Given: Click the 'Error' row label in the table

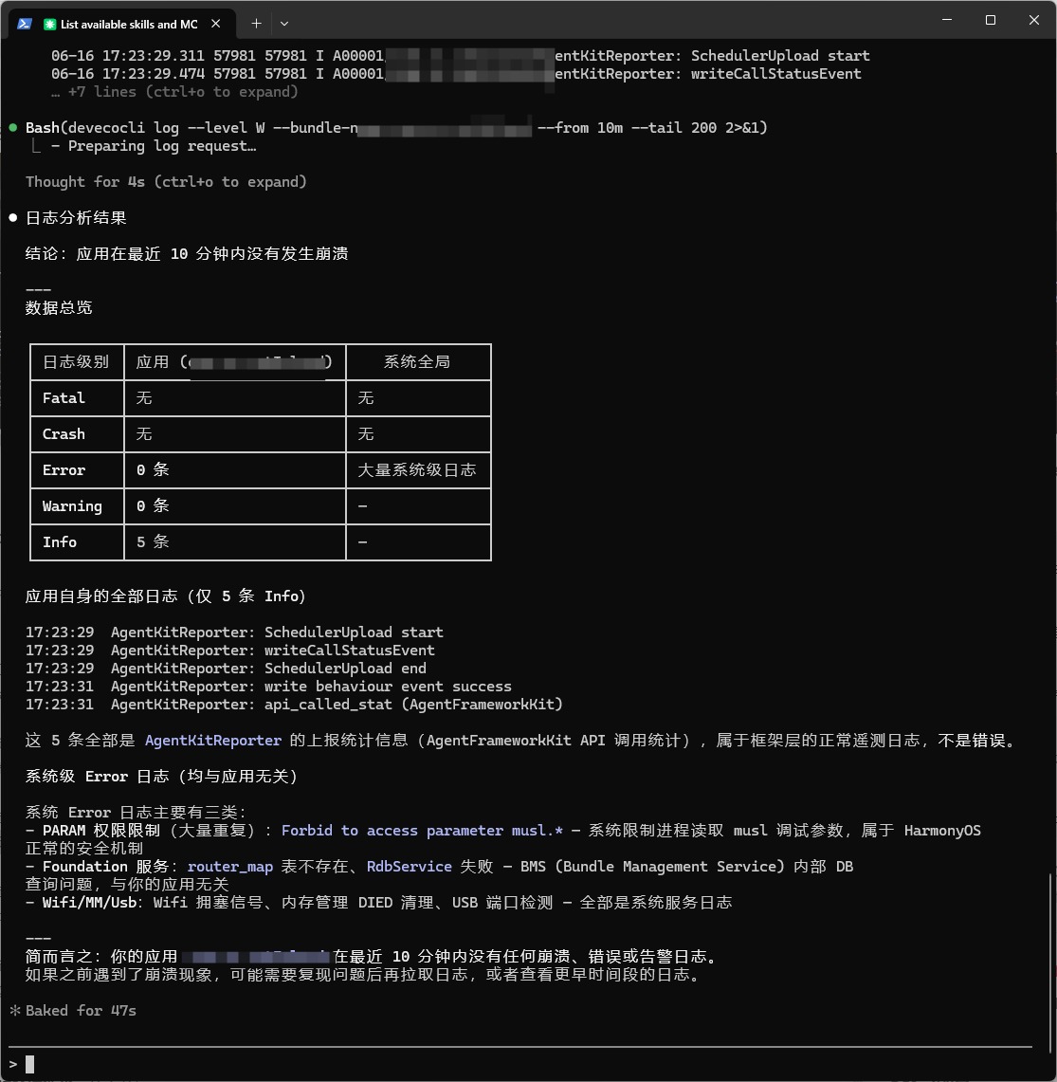Looking at the screenshot, I should pyautogui.click(x=64, y=470).
